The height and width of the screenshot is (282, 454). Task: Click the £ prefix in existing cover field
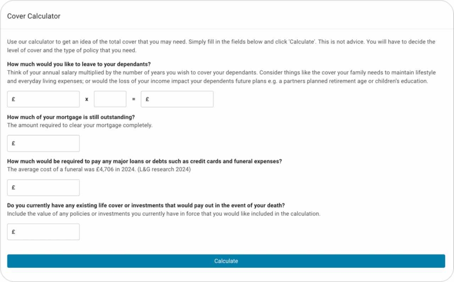[x=14, y=231]
